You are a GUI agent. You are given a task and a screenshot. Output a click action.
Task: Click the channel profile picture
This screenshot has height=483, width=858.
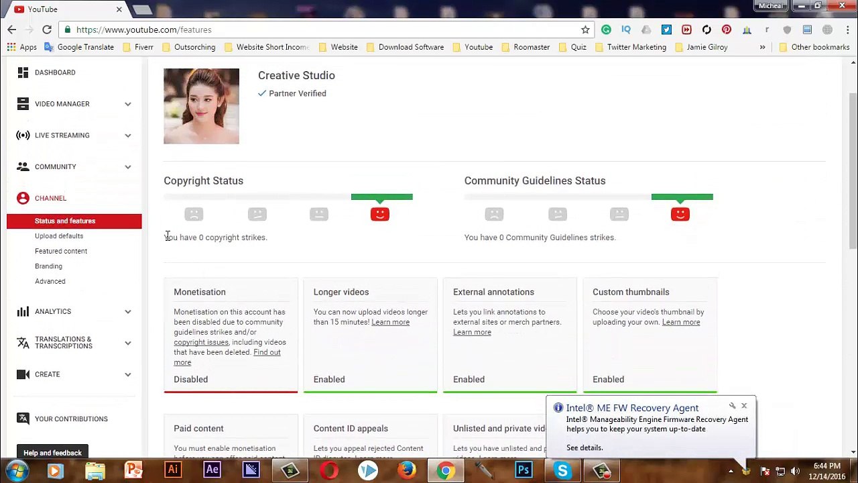(x=201, y=106)
